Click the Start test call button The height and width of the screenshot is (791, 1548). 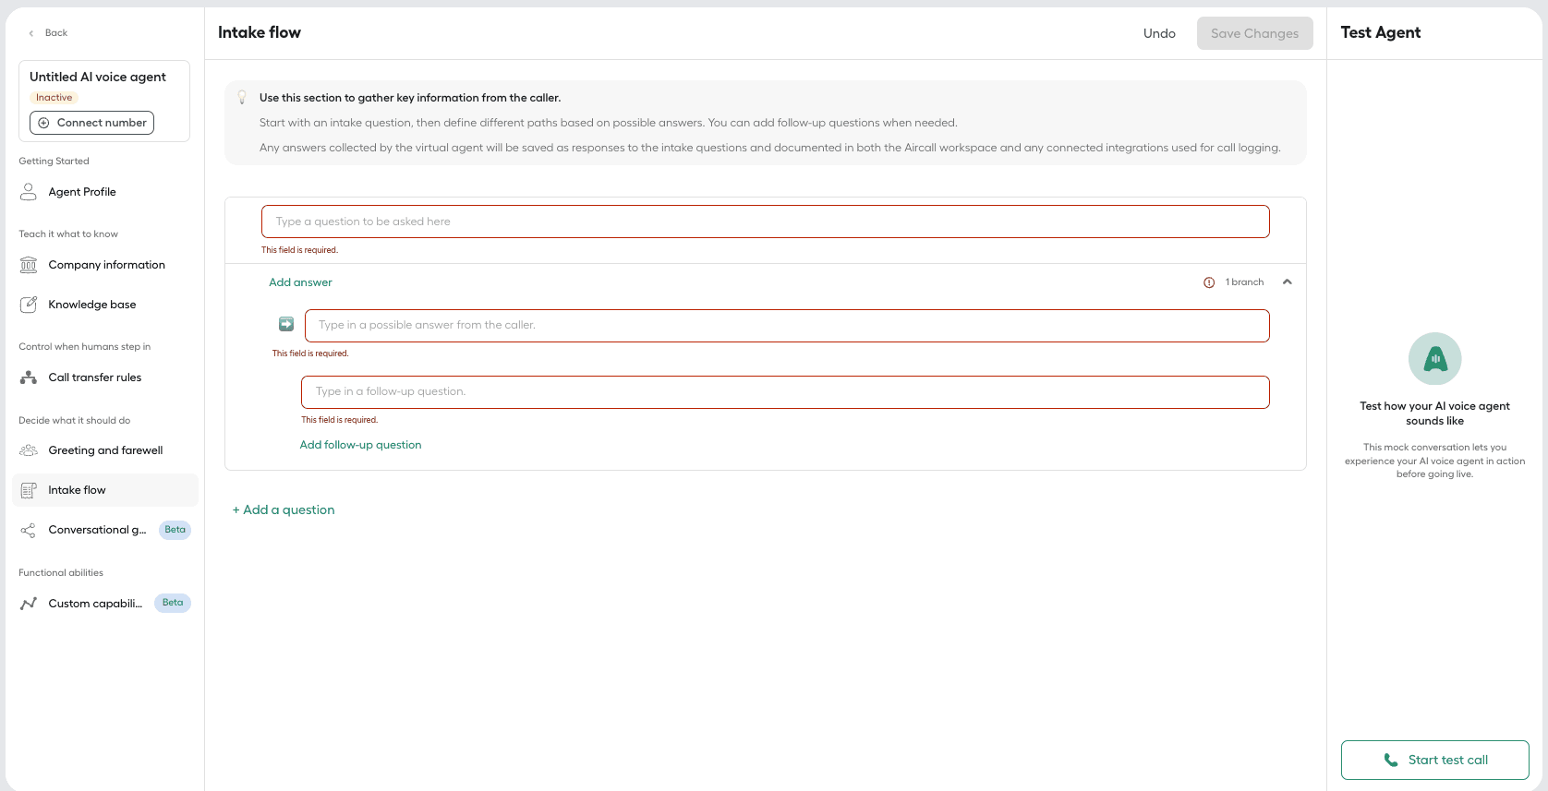[x=1434, y=760]
